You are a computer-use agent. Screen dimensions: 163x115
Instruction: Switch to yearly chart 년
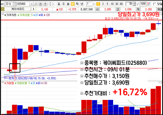(82, 4)
